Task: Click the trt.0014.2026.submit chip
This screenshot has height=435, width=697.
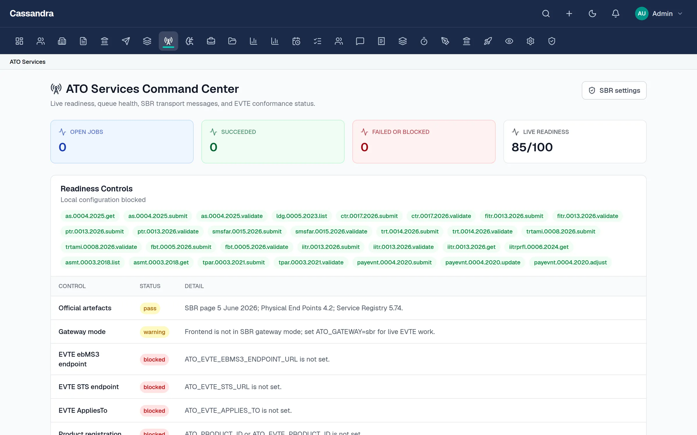Action: point(410,231)
